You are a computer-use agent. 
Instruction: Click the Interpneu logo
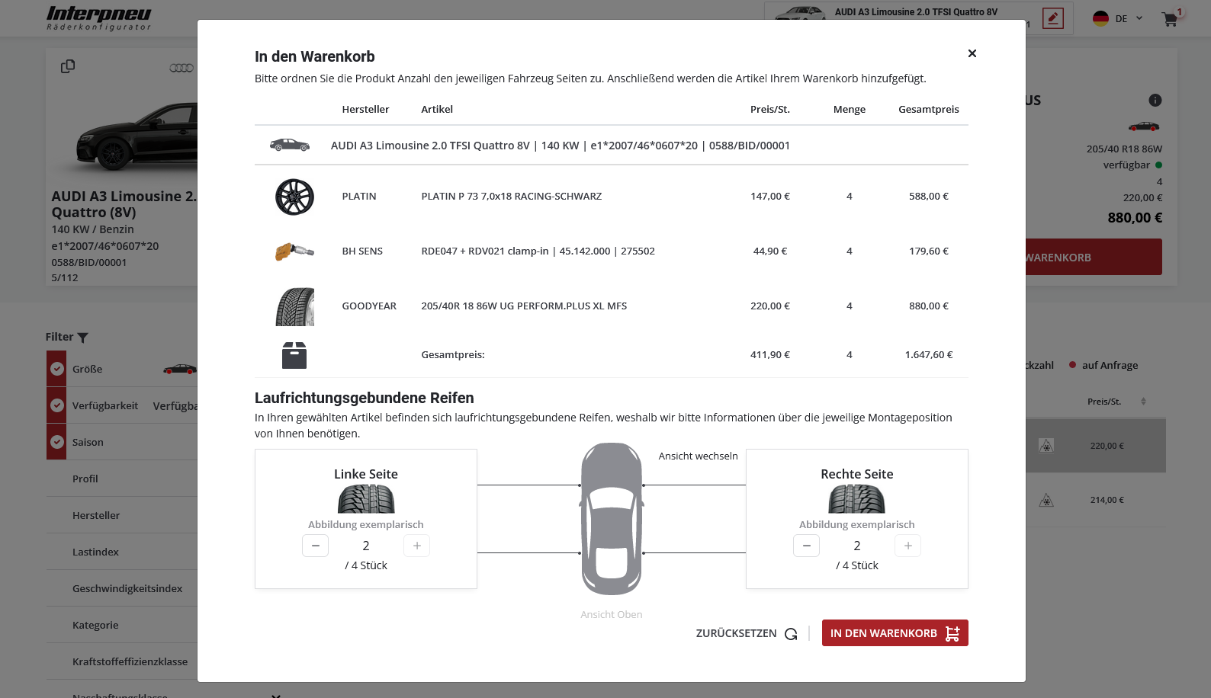(98, 18)
